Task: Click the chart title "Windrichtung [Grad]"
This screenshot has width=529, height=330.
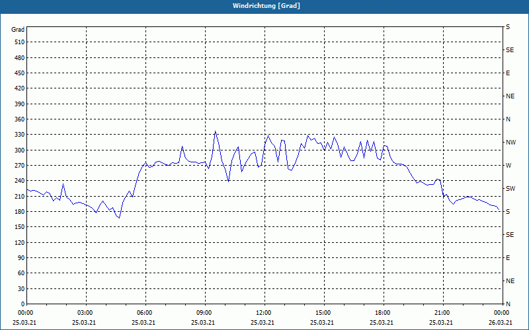Action: [266, 6]
